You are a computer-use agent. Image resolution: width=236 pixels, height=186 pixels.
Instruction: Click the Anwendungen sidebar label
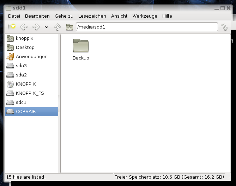pos(32,57)
